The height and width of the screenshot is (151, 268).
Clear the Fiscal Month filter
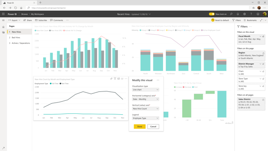(x=263, y=36)
